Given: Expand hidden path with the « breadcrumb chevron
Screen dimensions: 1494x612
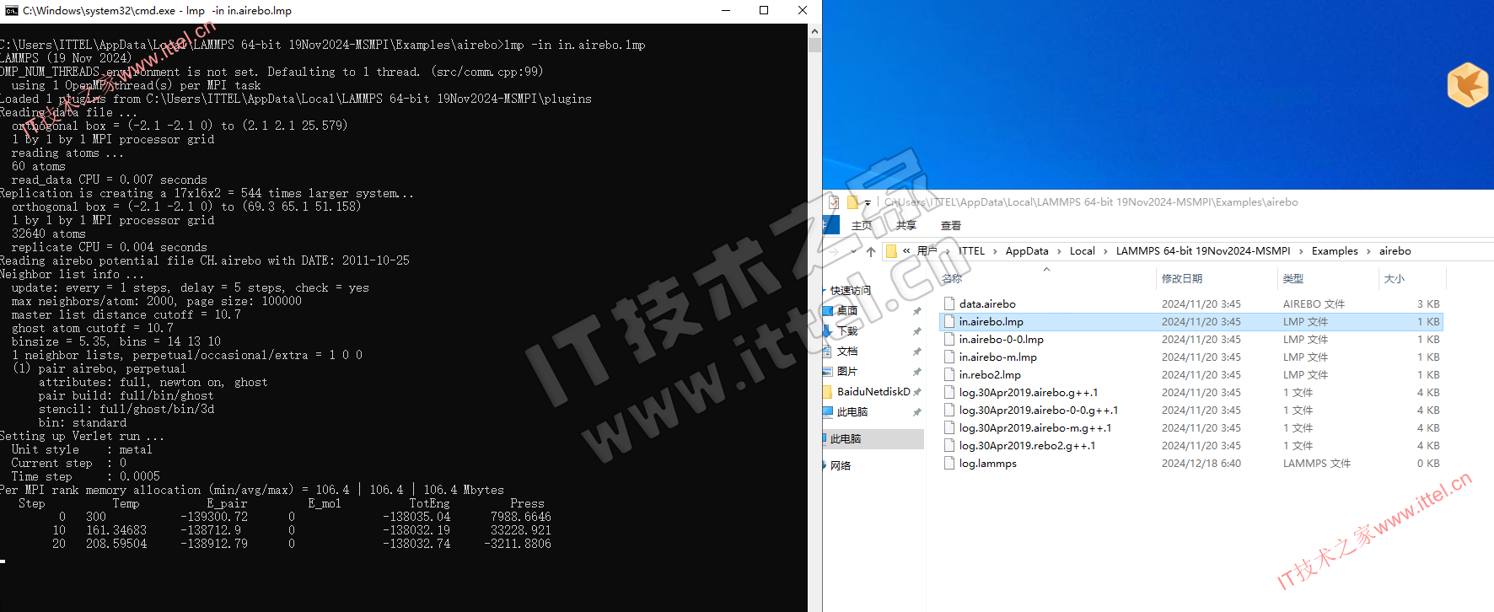Looking at the screenshot, I should click(906, 251).
